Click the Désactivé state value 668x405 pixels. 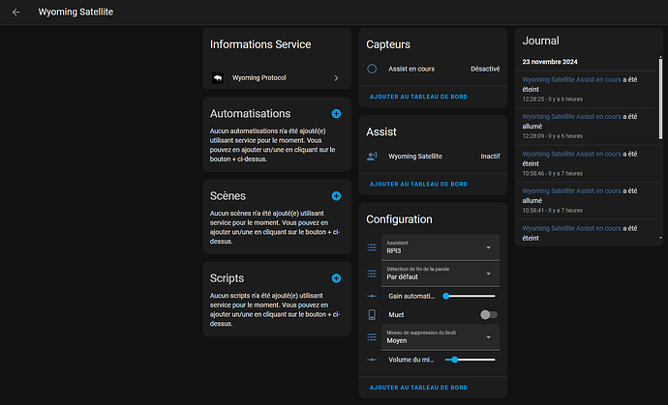(x=485, y=69)
